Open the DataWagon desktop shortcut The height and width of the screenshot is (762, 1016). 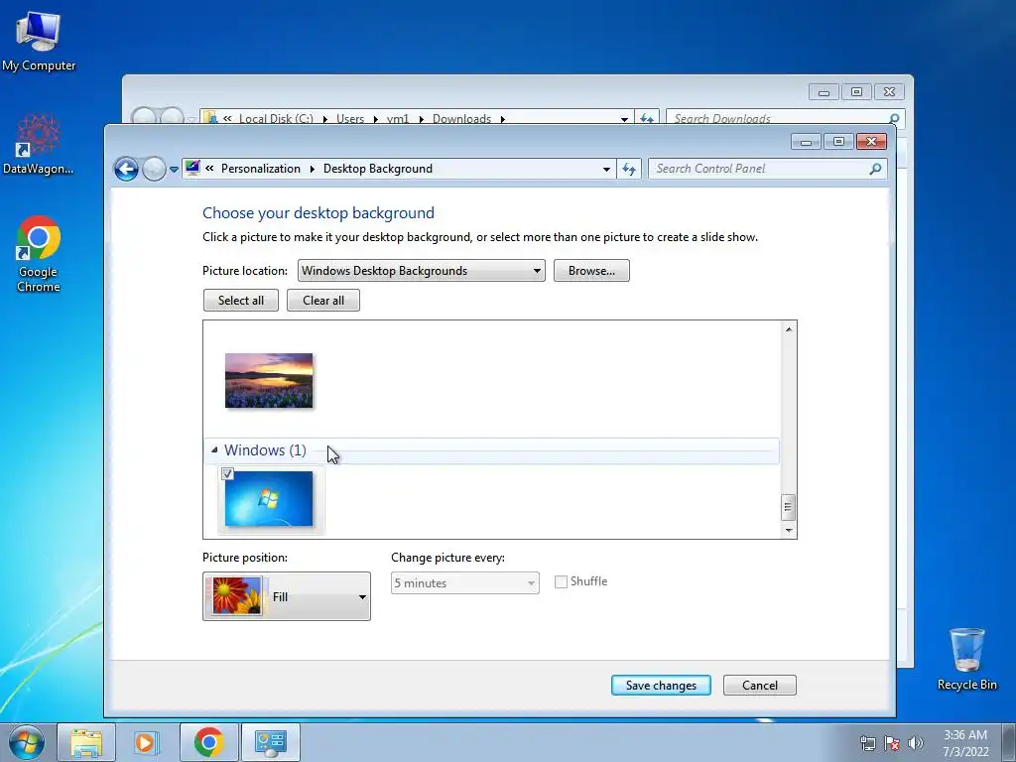point(39,144)
